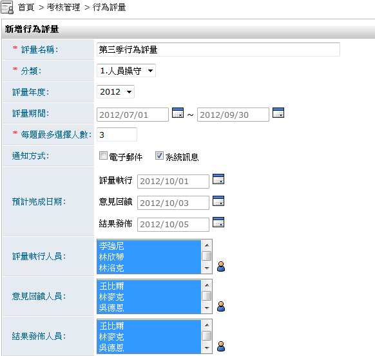Click start date field 2012/07/01
This screenshot has width=375, height=356.
[x=133, y=115]
